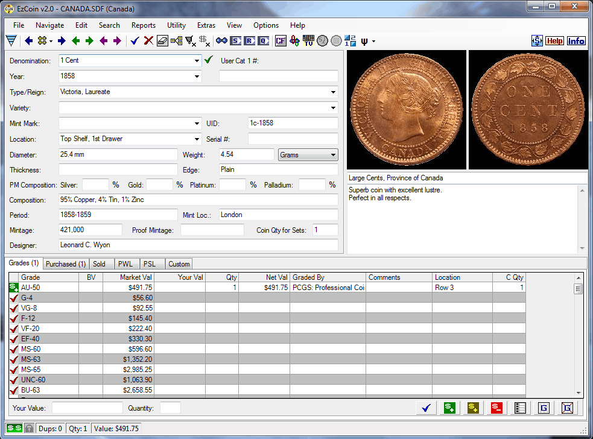Open the Reports menu
Screen dimensions: 593x439
pos(144,25)
